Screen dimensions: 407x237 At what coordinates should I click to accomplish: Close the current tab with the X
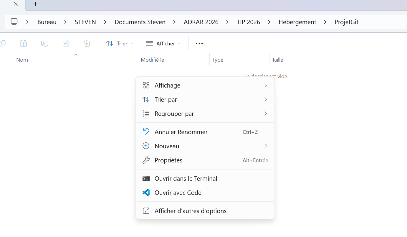click(x=16, y=4)
